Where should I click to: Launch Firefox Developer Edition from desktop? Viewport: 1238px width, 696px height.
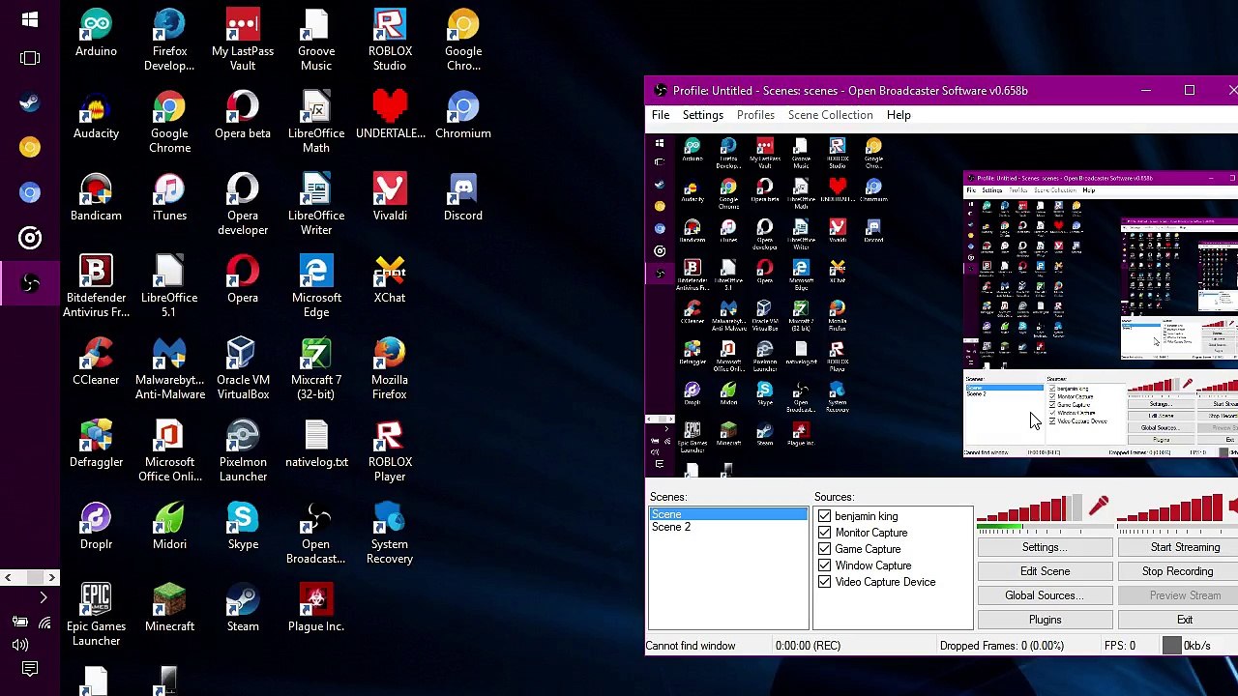tap(169, 40)
